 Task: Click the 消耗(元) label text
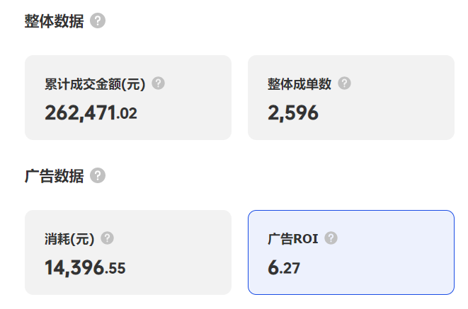(69, 239)
